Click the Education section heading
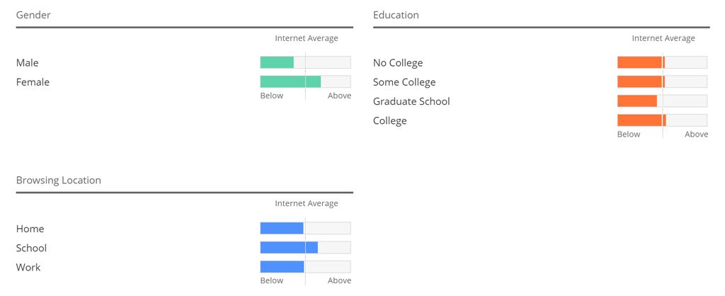The height and width of the screenshot is (296, 725). tap(396, 15)
